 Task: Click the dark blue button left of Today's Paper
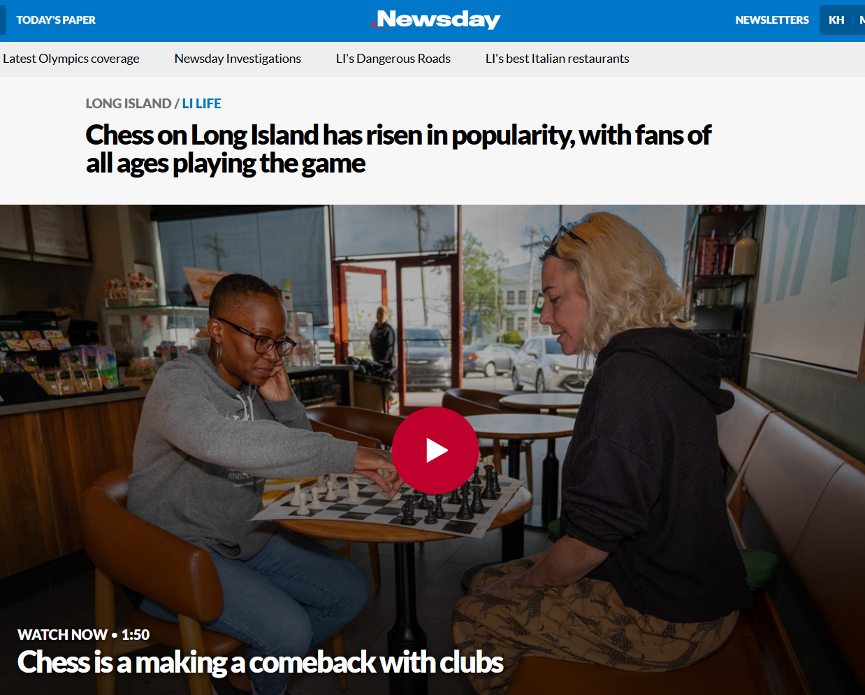pyautogui.click(x=3, y=20)
